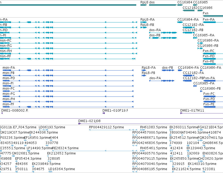Select protein msn-PB
This screenshot has width=223, height=173.
click(9, 73)
